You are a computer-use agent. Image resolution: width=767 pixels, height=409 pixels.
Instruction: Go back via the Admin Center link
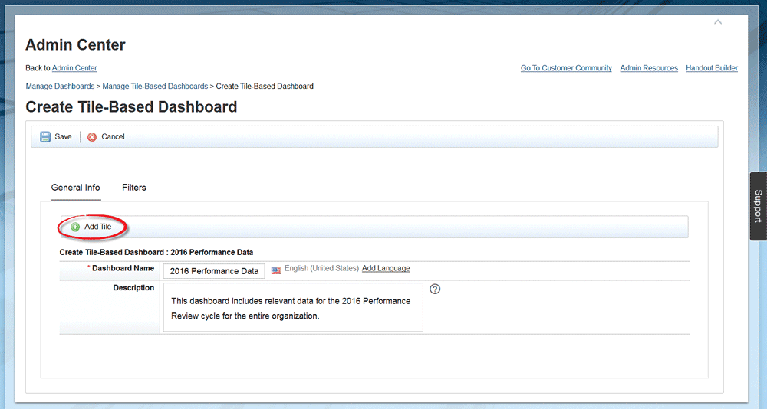tap(74, 68)
